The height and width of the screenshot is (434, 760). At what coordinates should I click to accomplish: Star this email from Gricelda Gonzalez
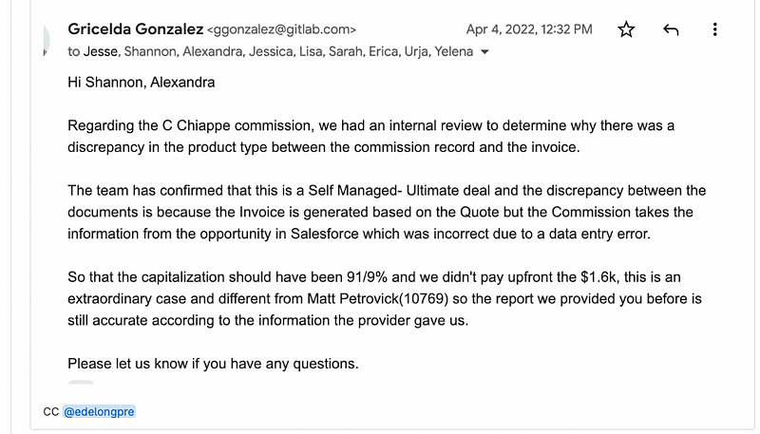pos(626,29)
